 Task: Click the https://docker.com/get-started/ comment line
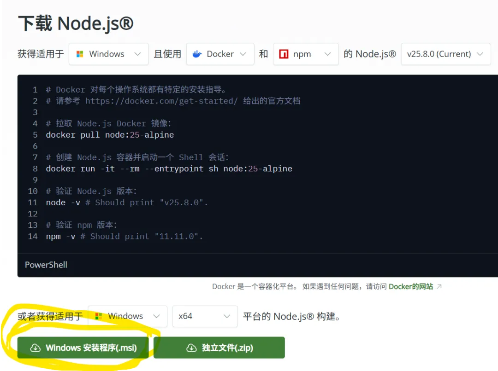(173, 101)
